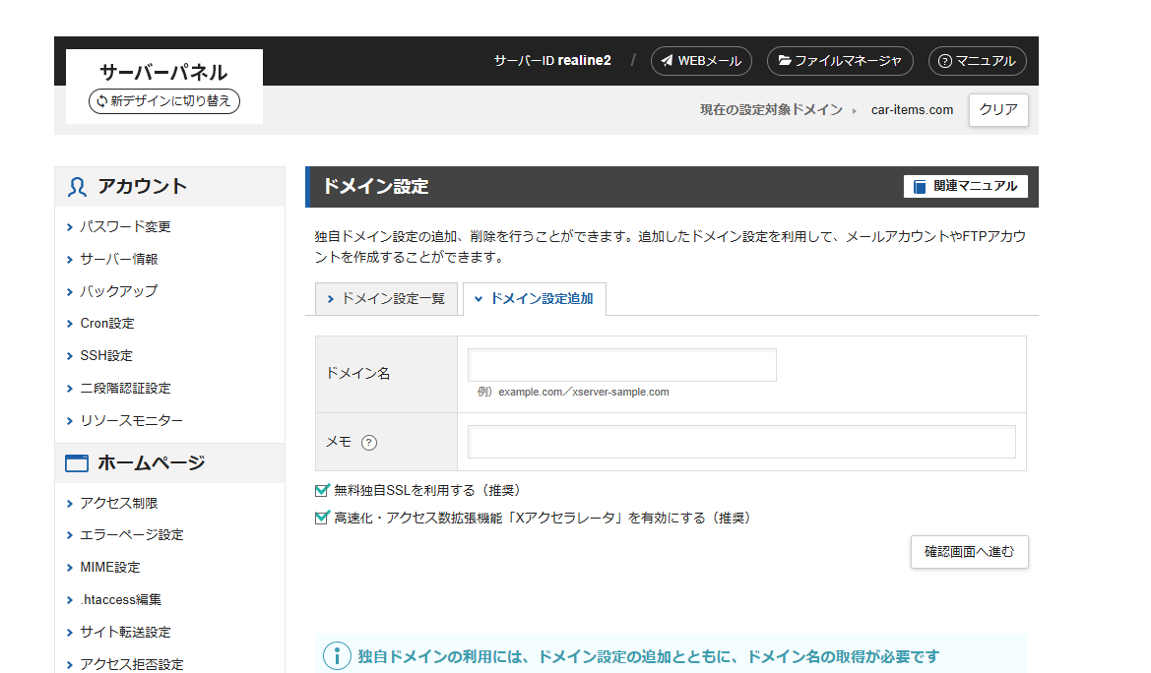Image resolution: width=1151 pixels, height=673 pixels.
Task: Open the マニュアル help manual
Action: point(977,61)
